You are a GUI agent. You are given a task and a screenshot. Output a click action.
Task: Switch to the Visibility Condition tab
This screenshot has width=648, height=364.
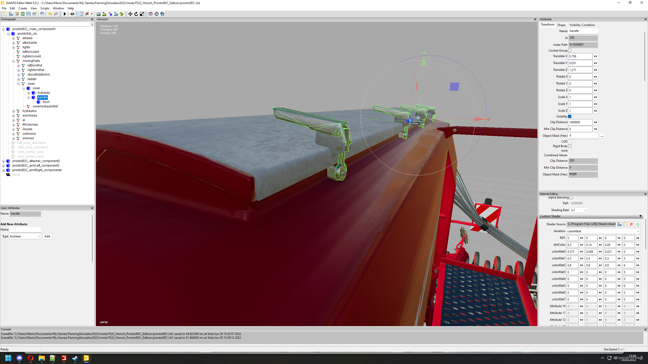click(x=582, y=25)
